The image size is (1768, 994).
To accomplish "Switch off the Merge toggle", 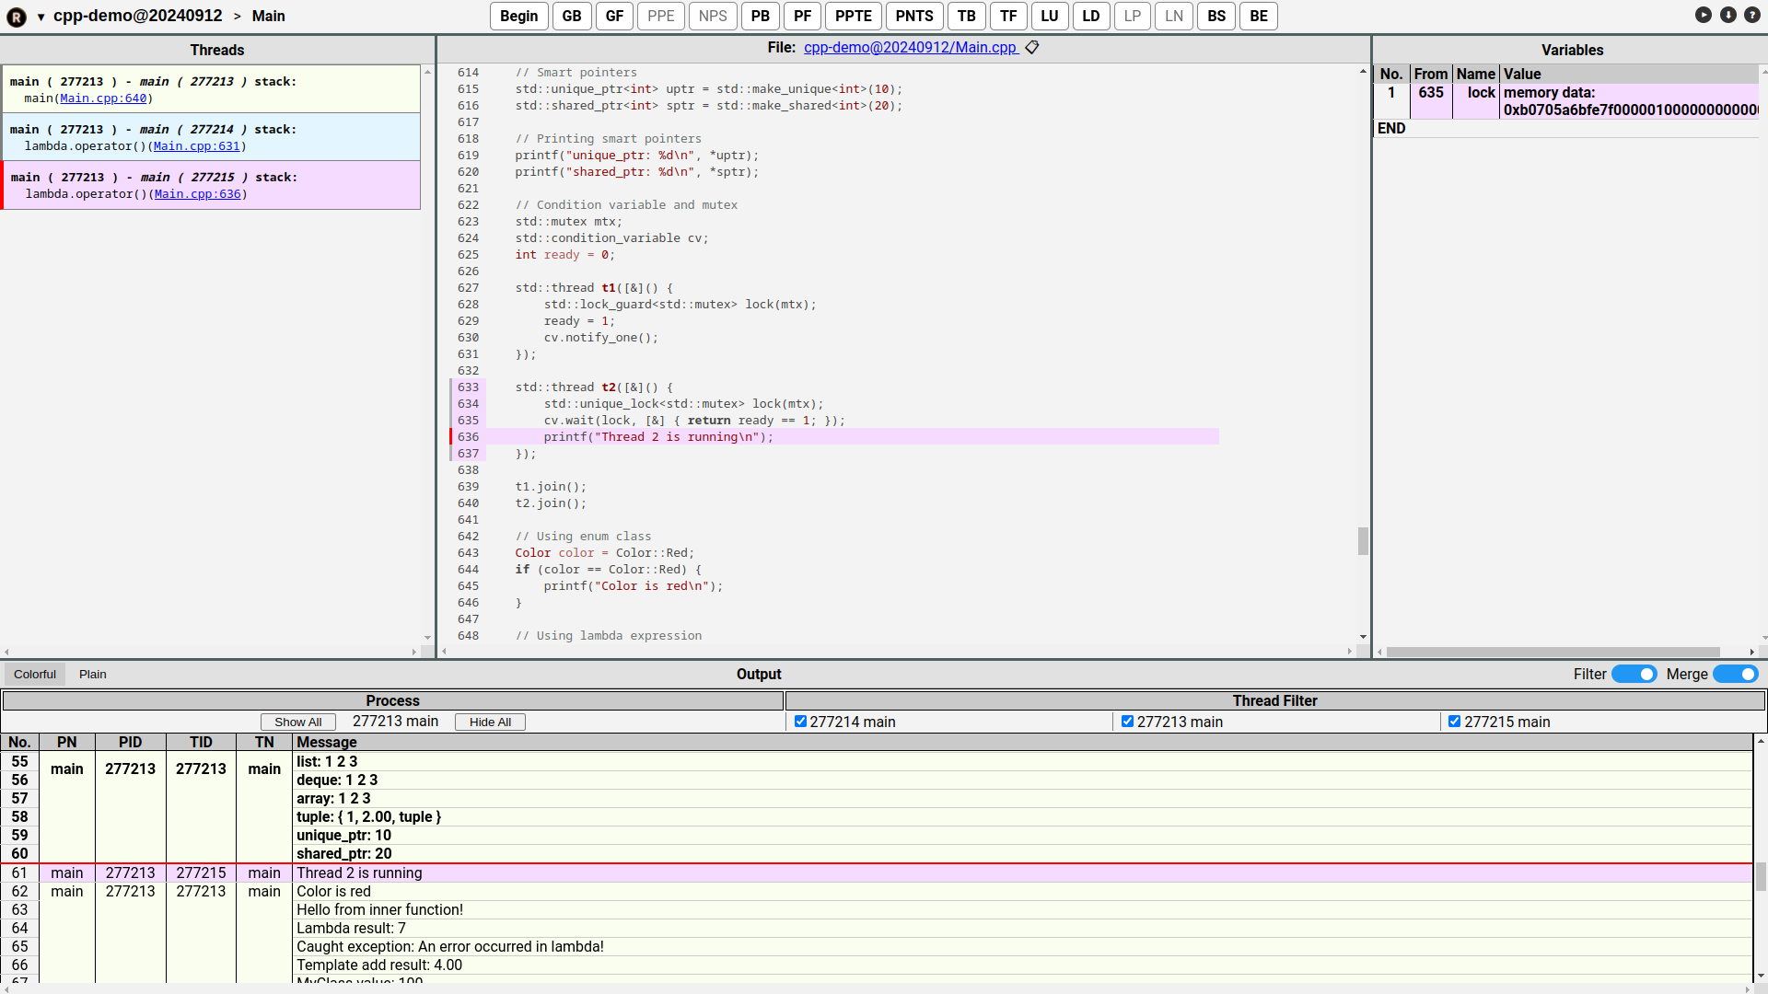I will 1736,674.
